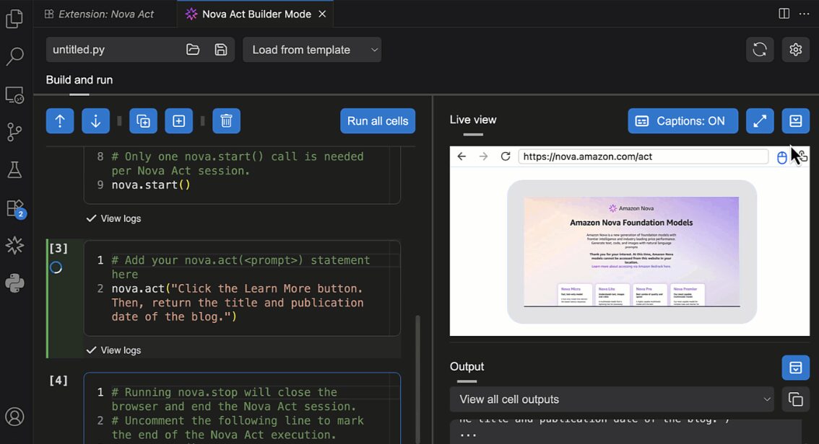Viewport: 819px width, 444px height.
Task: Copy the cell output
Action: point(795,400)
